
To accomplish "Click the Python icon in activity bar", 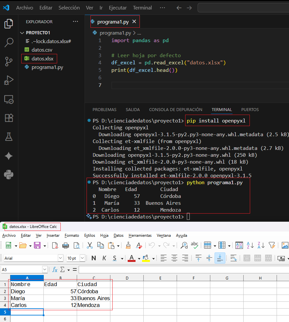I will click(x=9, y=175).
